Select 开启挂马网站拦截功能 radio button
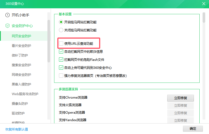The height and width of the screenshot is (134, 209). 61,22
